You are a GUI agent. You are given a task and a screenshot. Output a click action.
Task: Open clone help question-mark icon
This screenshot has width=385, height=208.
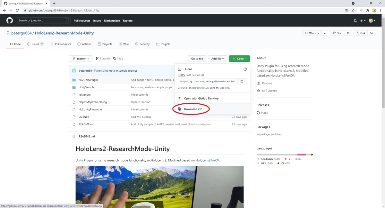(245, 69)
